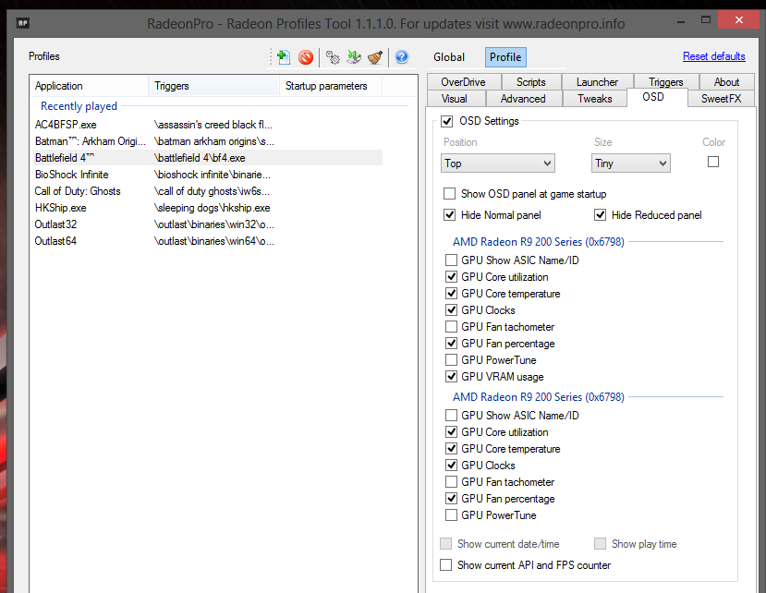The height and width of the screenshot is (593, 766).
Task: Click the OSD Color swatch box
Action: pos(713,162)
